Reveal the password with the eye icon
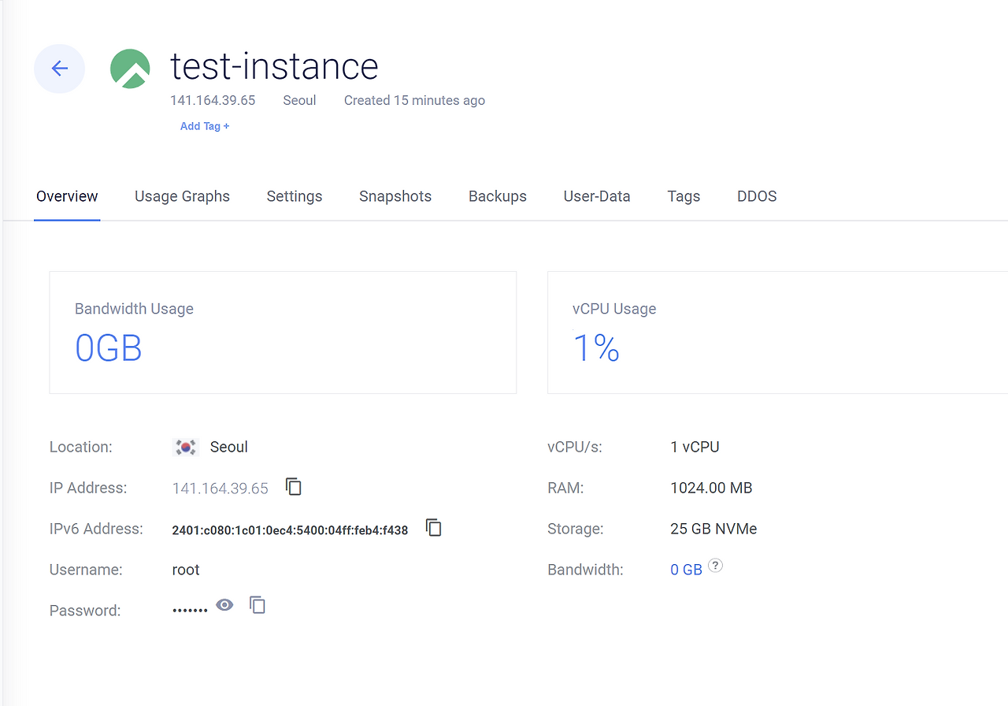Viewport: 1008px width, 706px height. coord(225,605)
